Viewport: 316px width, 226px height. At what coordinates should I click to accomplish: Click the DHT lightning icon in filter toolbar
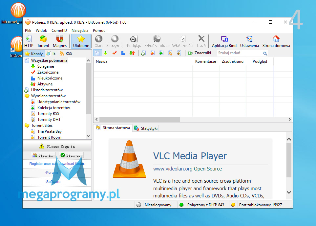(x=179, y=53)
